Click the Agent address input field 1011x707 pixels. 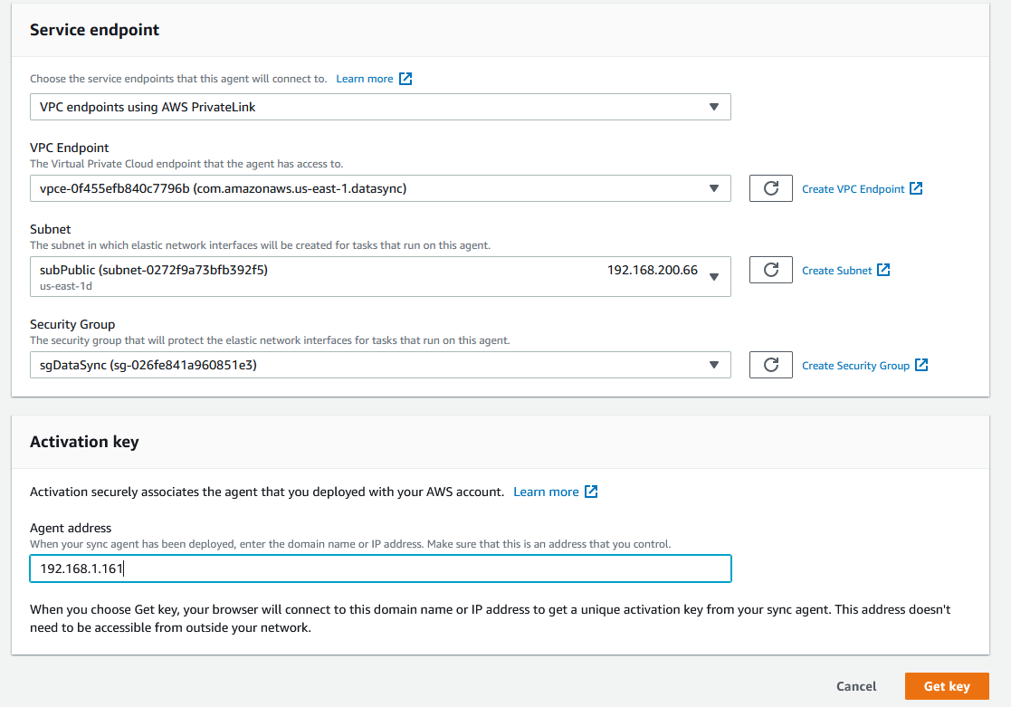click(380, 568)
